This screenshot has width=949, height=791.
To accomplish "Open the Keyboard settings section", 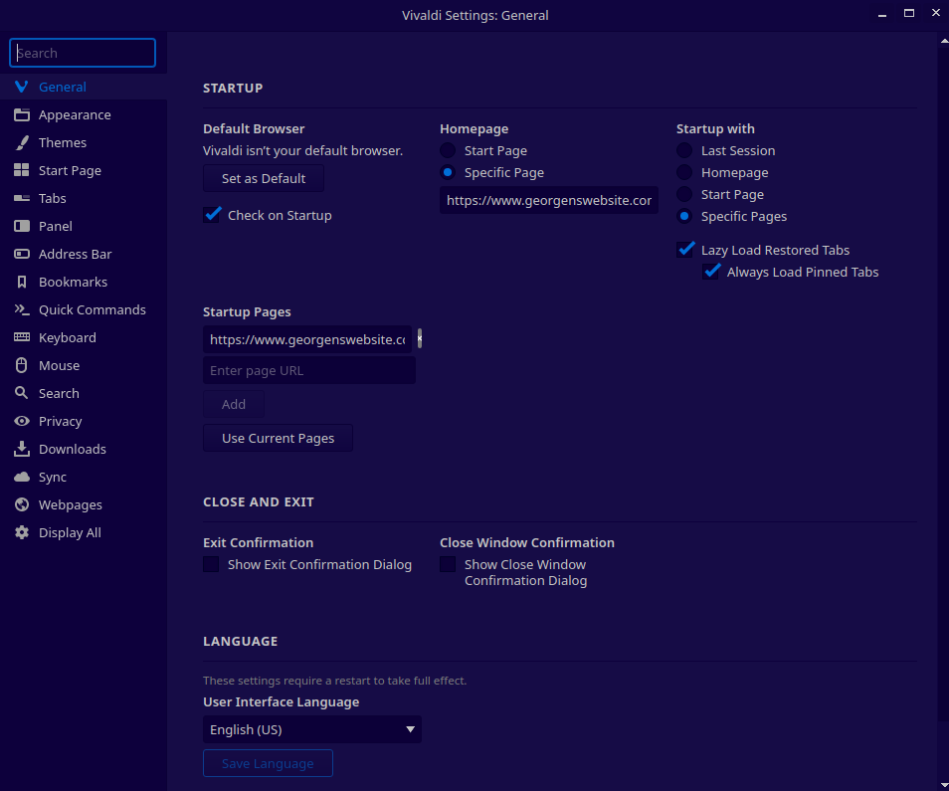I will (x=67, y=338).
